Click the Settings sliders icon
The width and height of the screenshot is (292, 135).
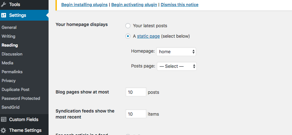[3, 15]
